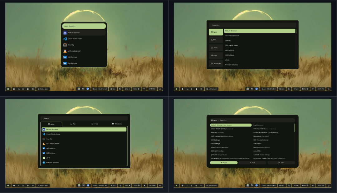
Task: Click 'Add a task!' in top-left screenshot's bar
Action: (43, 89)
